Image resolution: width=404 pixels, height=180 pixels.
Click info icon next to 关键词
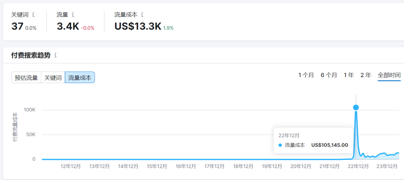tap(33, 15)
